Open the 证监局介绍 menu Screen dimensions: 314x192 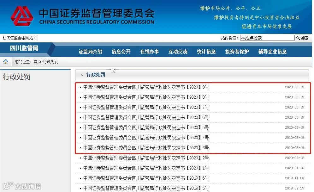[90, 52]
